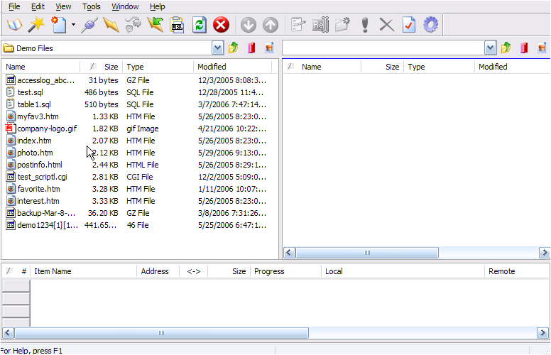Open Settings blue gear icon
The image size is (551, 355).
click(x=431, y=25)
